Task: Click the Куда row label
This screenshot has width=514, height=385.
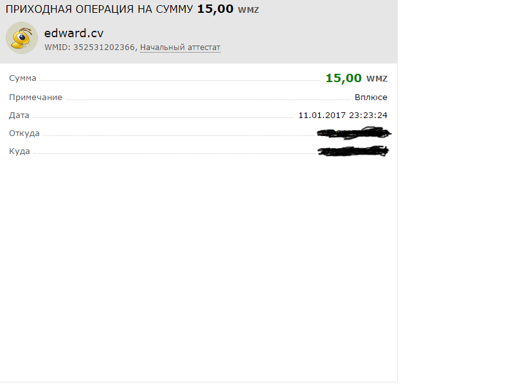Action: click(x=19, y=151)
